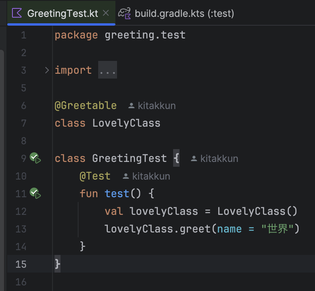Click the closing brace on line 14
Viewport: 315px width, 291px height.
(x=83, y=247)
